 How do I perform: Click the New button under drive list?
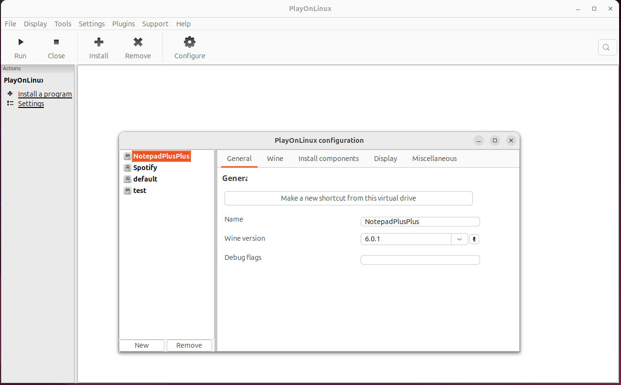142,345
